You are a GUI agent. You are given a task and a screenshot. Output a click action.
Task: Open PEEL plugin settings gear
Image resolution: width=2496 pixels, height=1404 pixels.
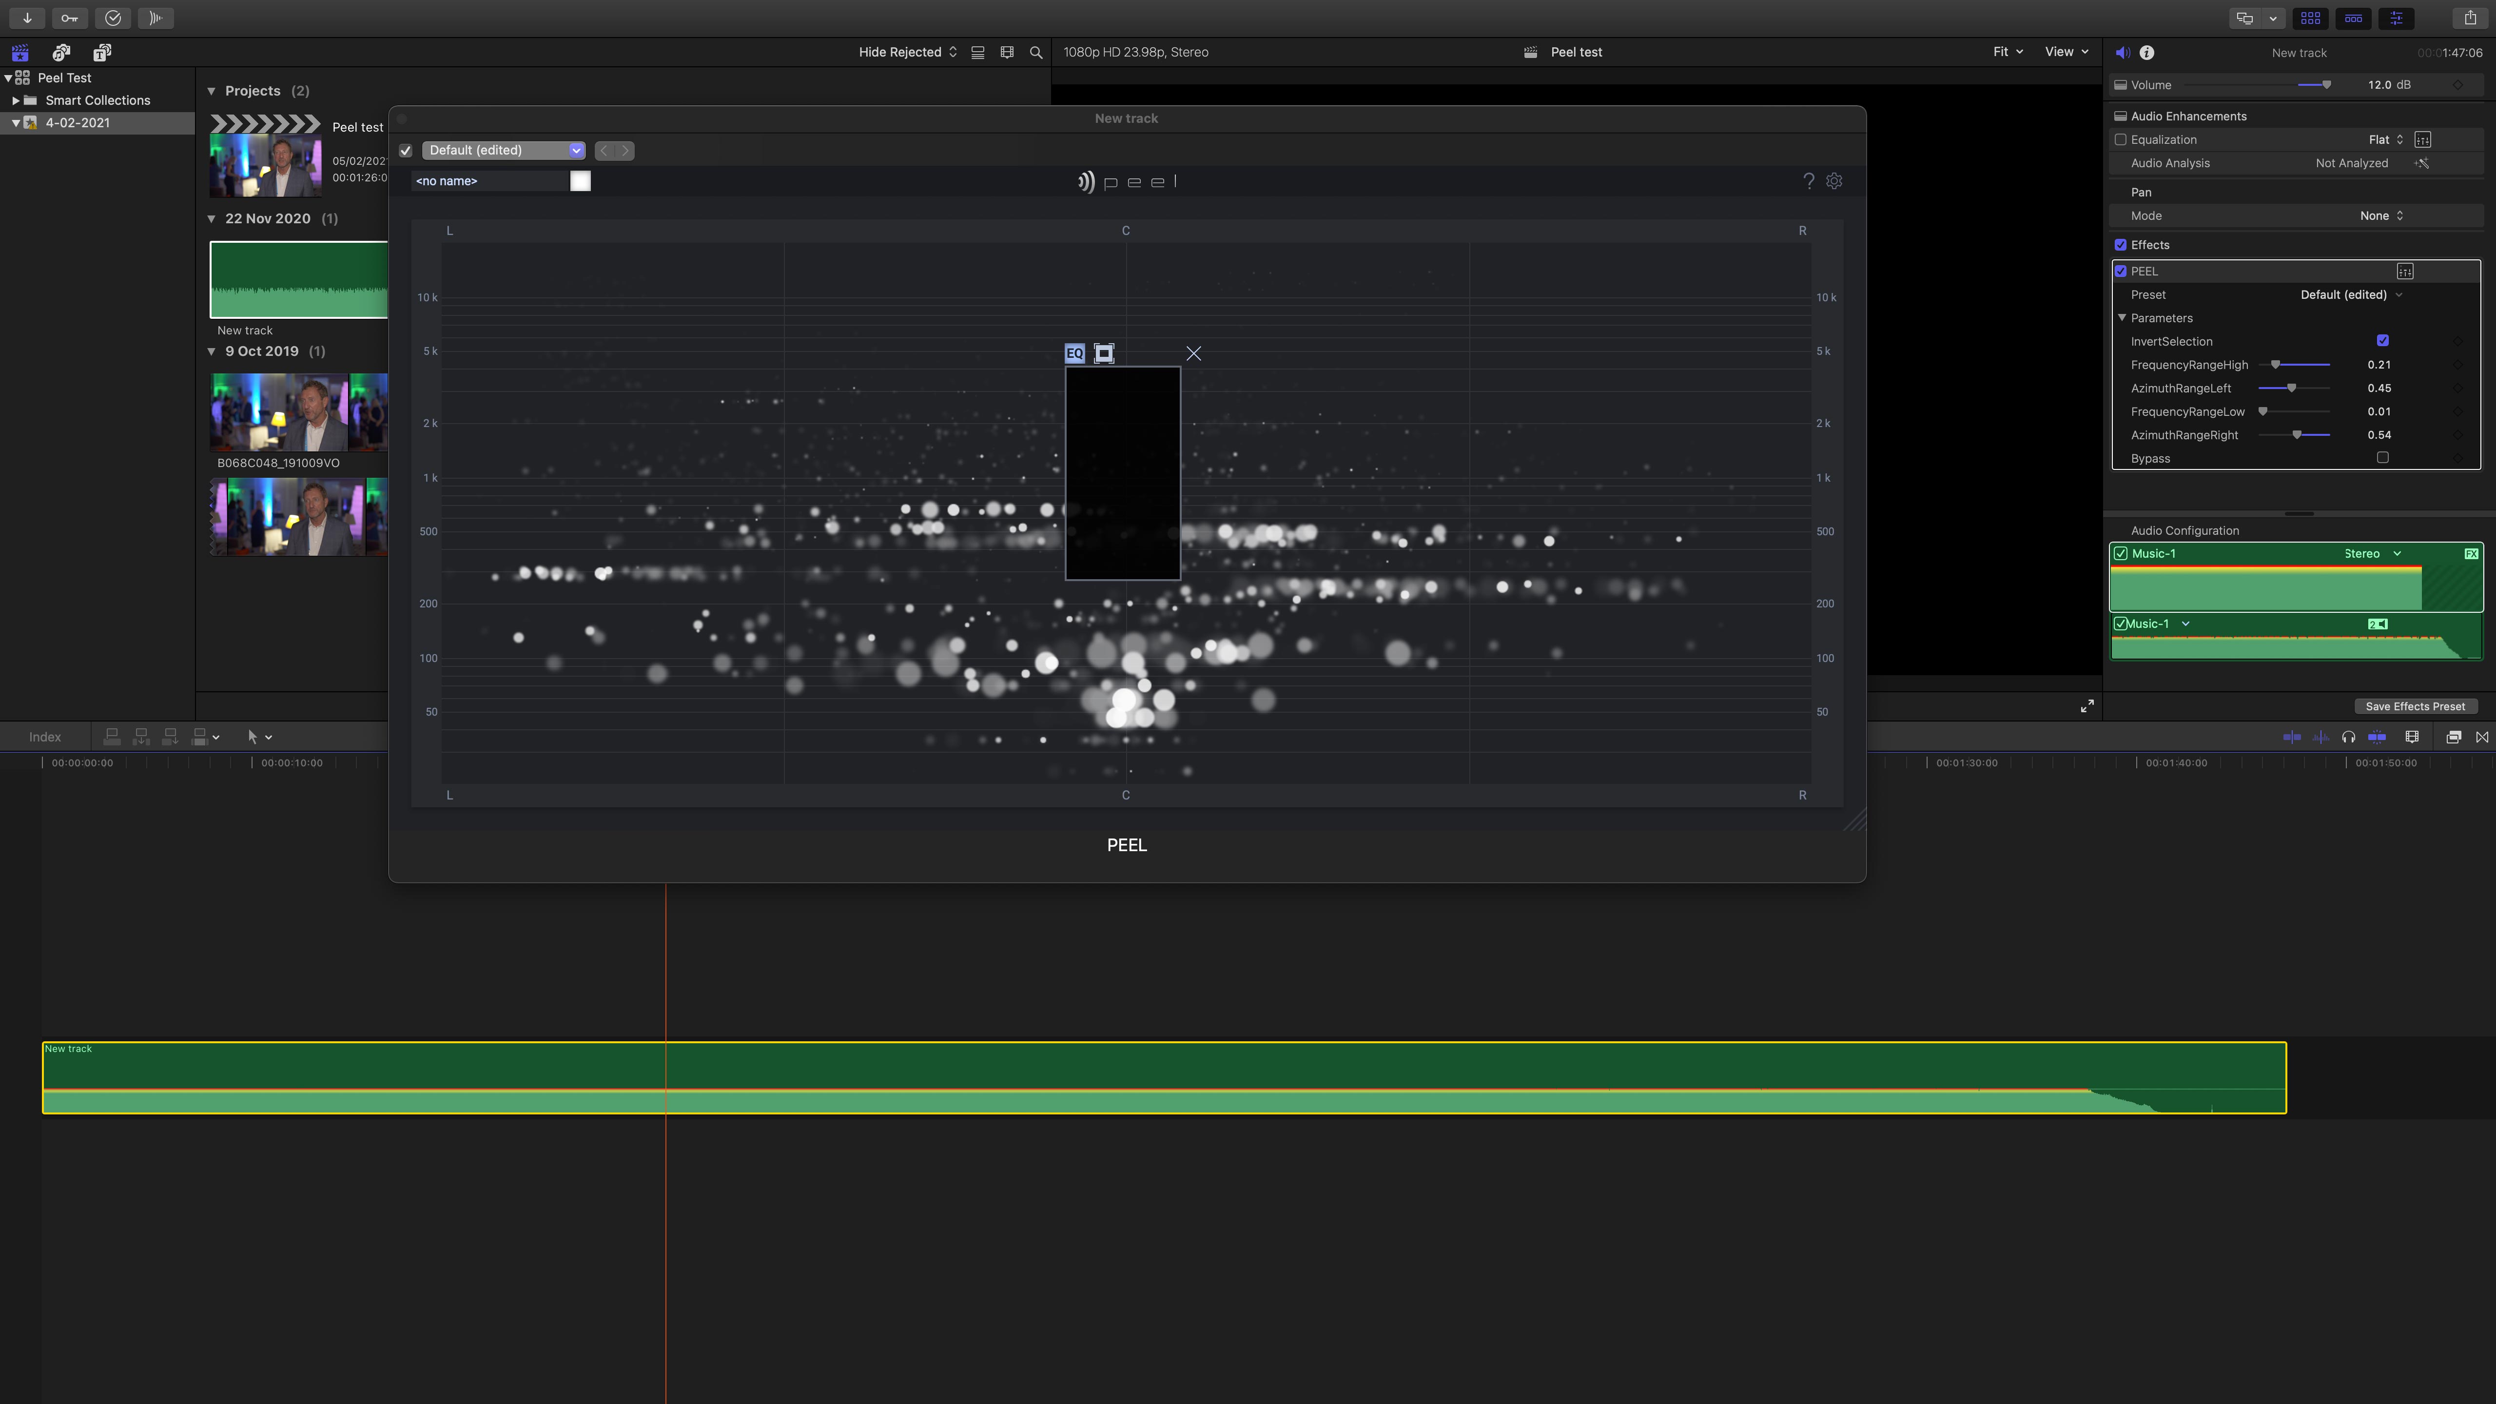tap(1834, 181)
